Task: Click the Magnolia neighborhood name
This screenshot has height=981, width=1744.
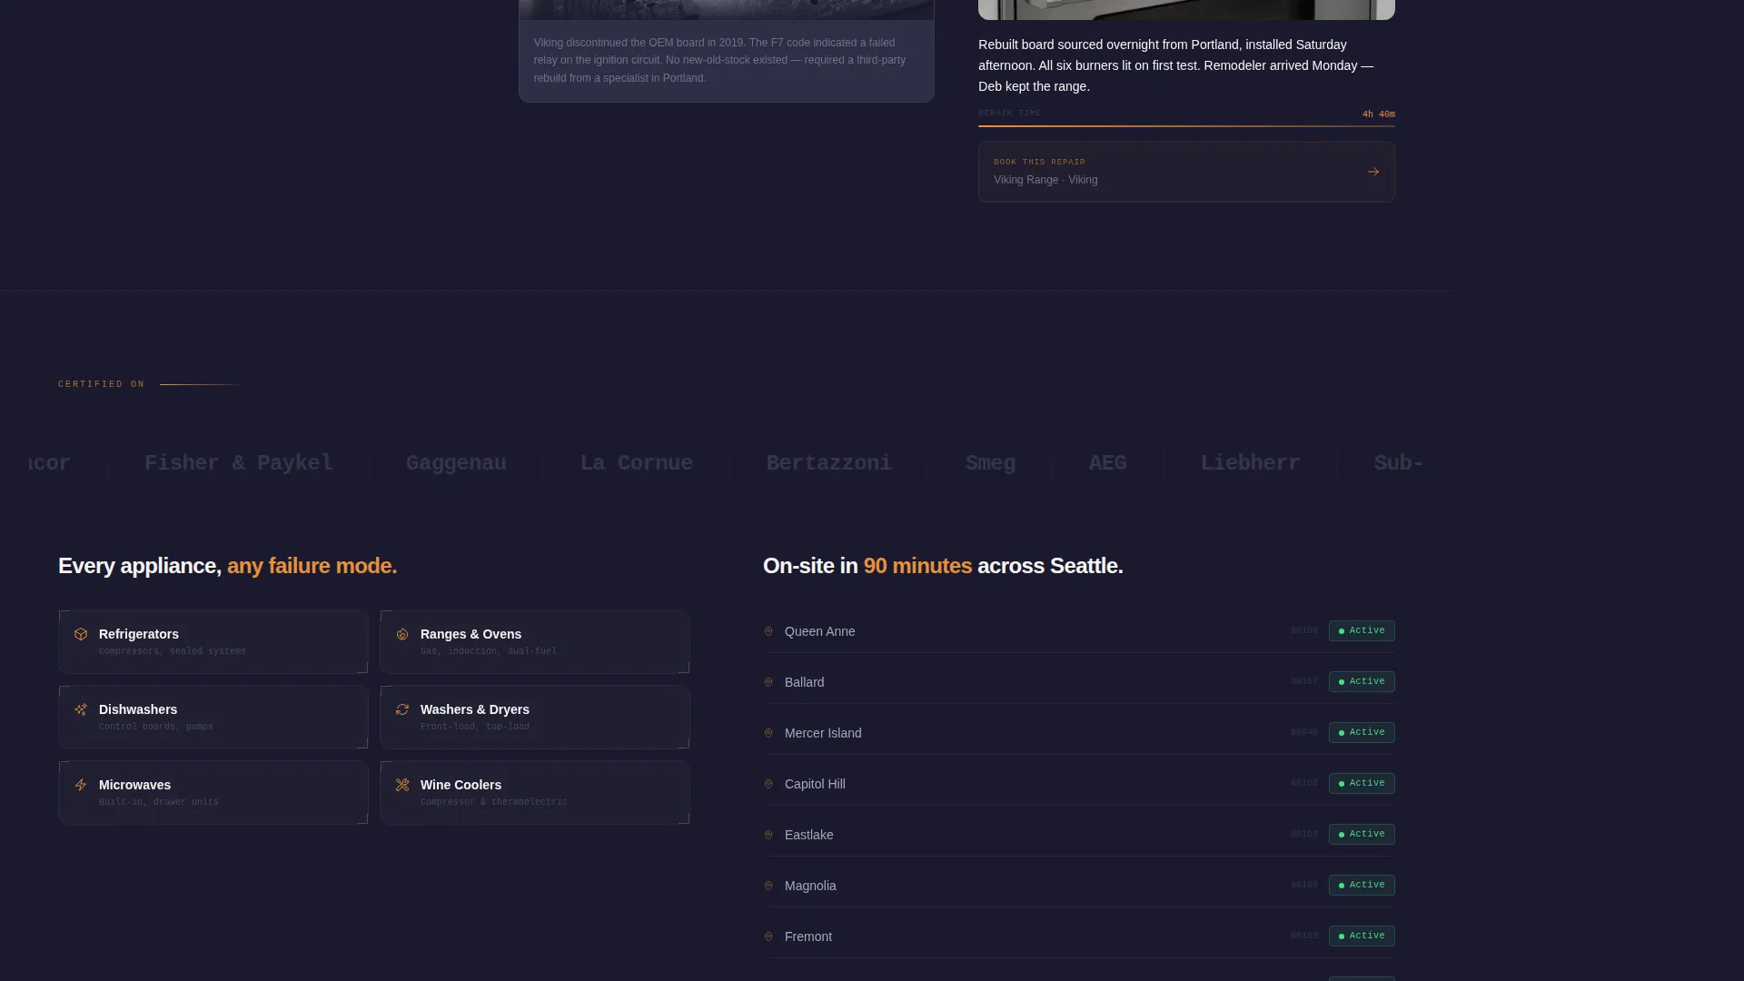Action: click(x=810, y=886)
